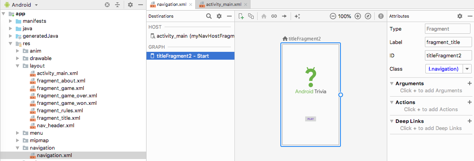Switch to the activity_main.xml tab

[219, 5]
